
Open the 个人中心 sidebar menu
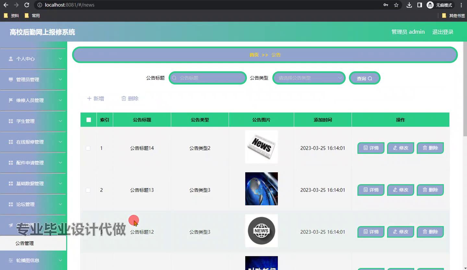pos(33,59)
